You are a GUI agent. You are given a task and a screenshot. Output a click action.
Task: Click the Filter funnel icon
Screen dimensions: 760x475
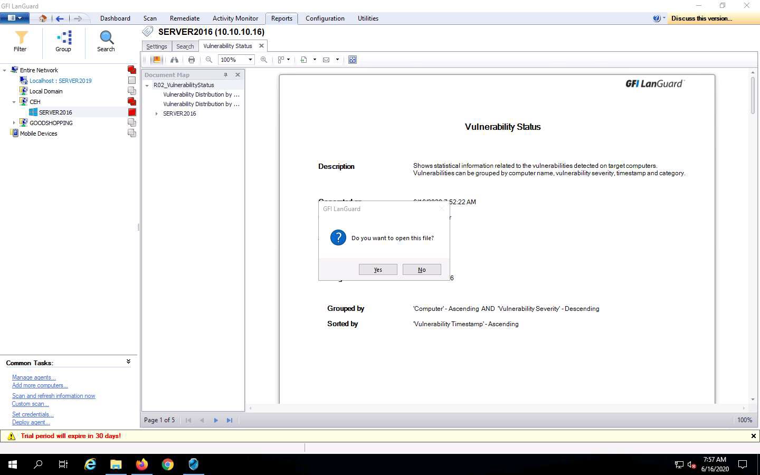pyautogui.click(x=21, y=37)
